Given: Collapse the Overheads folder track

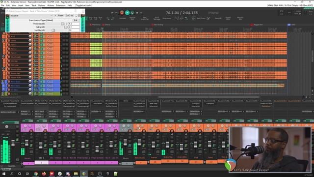Looking at the screenshot, I should (x=3, y=57).
